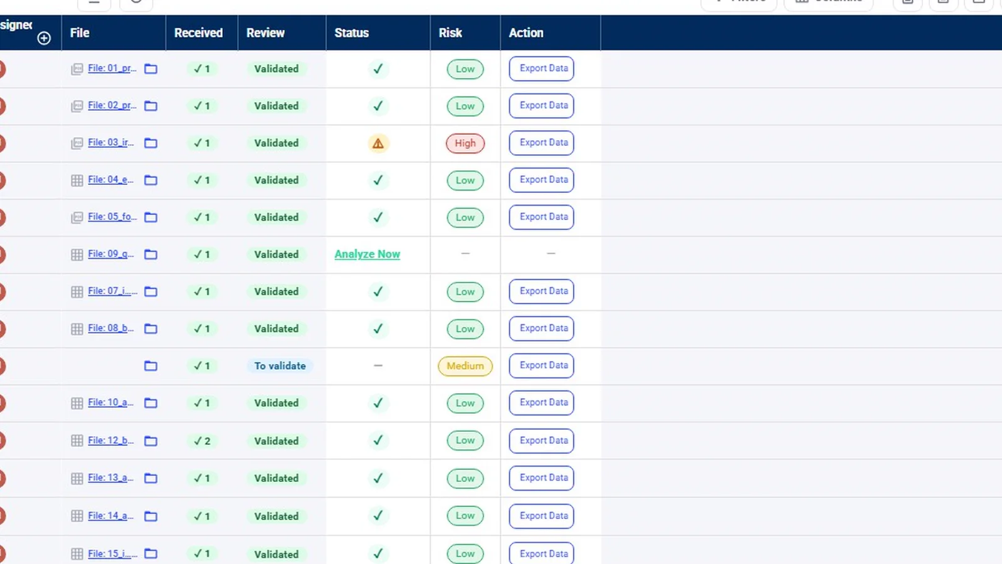Click the High risk badge
The height and width of the screenshot is (564, 1002).
point(465,144)
